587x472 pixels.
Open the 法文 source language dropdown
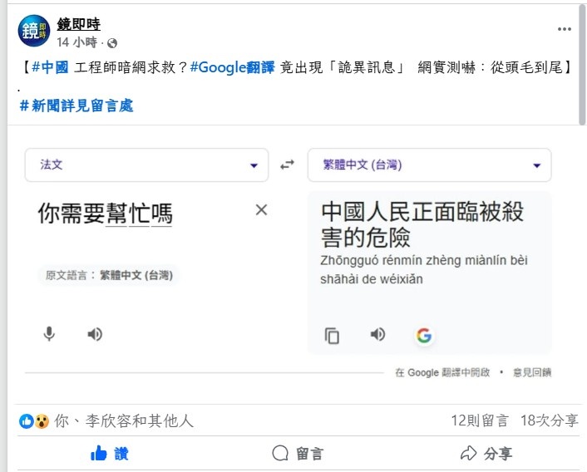(x=146, y=165)
